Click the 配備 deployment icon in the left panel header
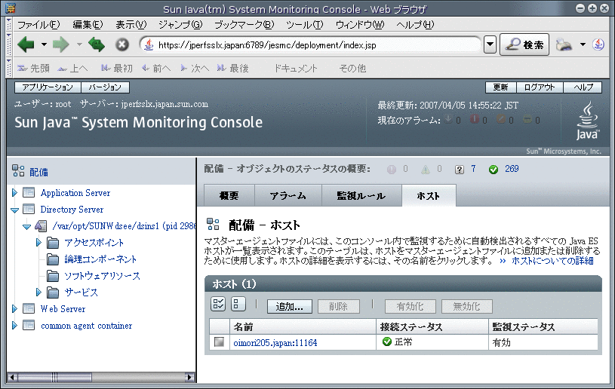The height and width of the screenshot is (389, 615). pos(18,171)
